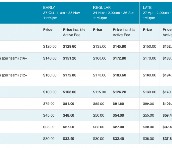Select the $130.00 late price cell
Screen dimensions: 172x148
tap(149, 92)
